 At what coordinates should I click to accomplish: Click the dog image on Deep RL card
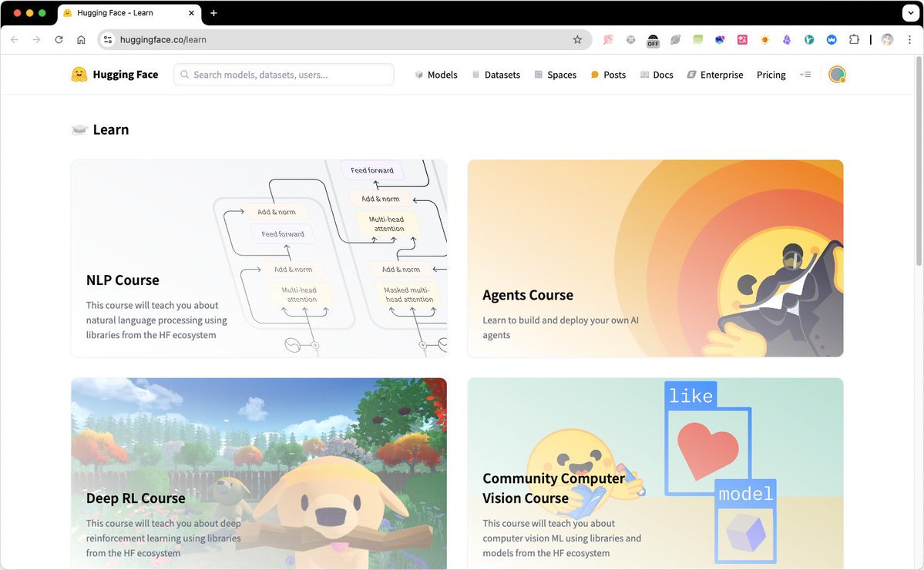pos(336,512)
